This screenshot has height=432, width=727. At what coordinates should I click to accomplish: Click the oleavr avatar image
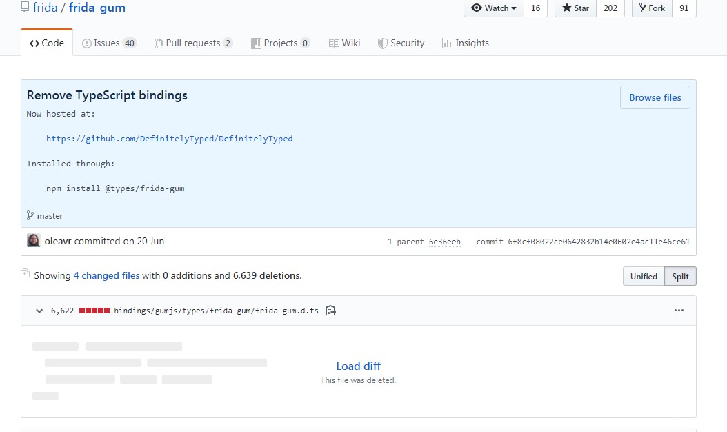point(33,240)
